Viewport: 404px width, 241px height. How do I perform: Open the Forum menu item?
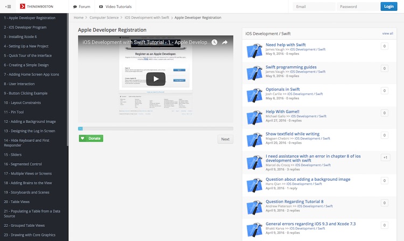click(82, 6)
